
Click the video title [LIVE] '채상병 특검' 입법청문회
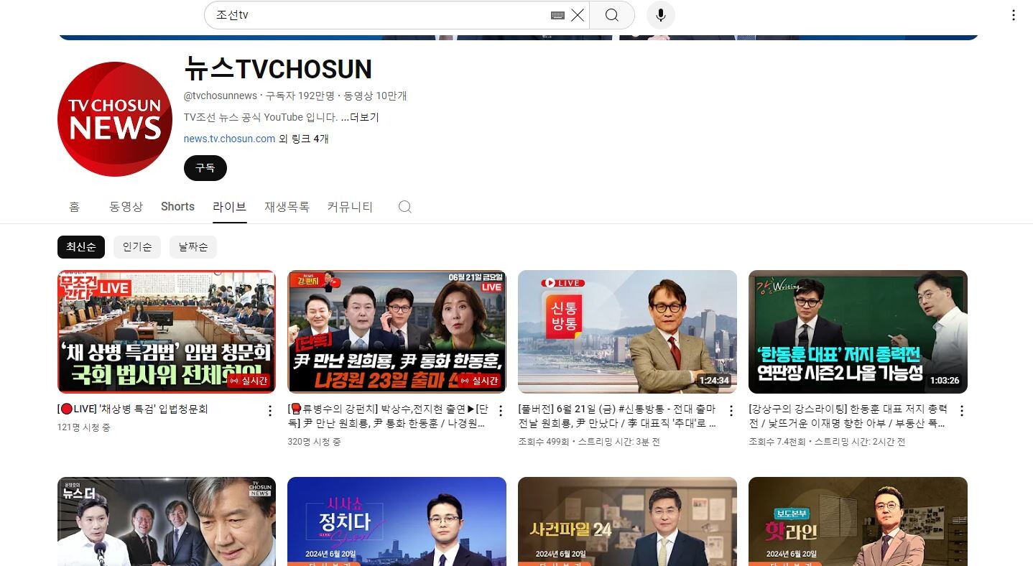(x=133, y=409)
